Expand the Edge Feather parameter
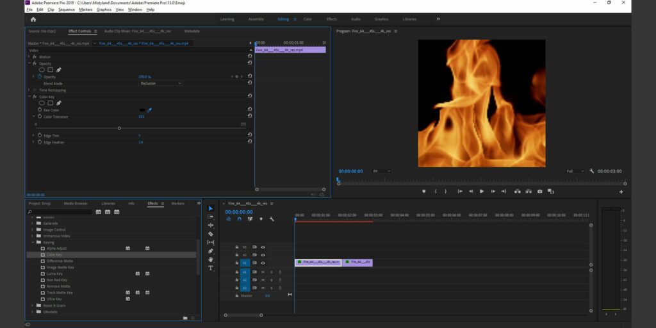Viewport: 656px width, 328px height. click(x=33, y=142)
